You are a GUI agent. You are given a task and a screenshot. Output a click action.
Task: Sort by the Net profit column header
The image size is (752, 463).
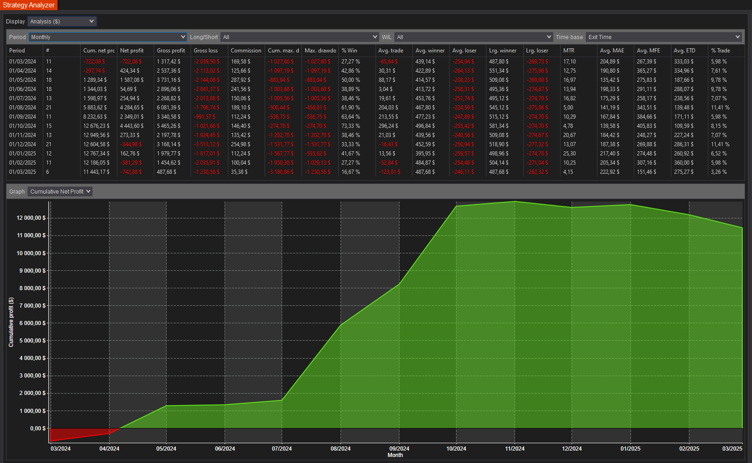pos(135,51)
